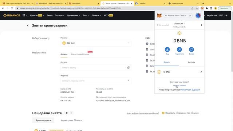Click Import tokens link
The image size is (233, 131).
[179, 86]
